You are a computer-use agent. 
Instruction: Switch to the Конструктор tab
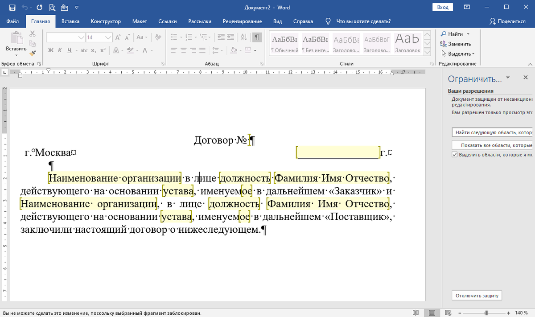(x=106, y=21)
